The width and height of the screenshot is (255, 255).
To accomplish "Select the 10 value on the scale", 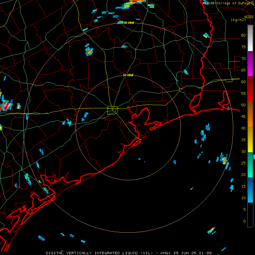I will pos(243,198).
